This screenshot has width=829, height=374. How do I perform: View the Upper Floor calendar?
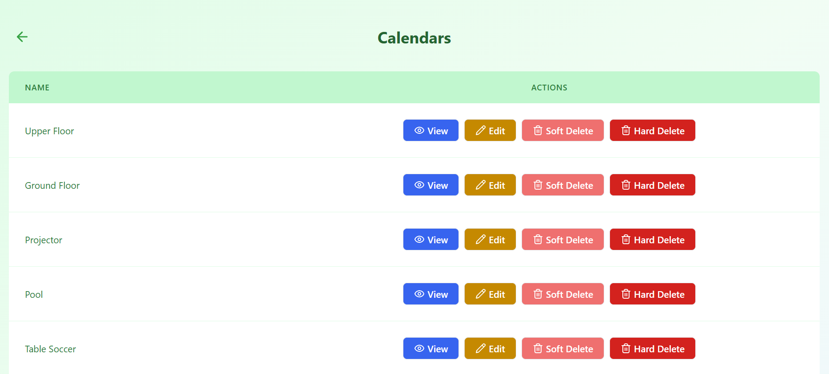430,130
